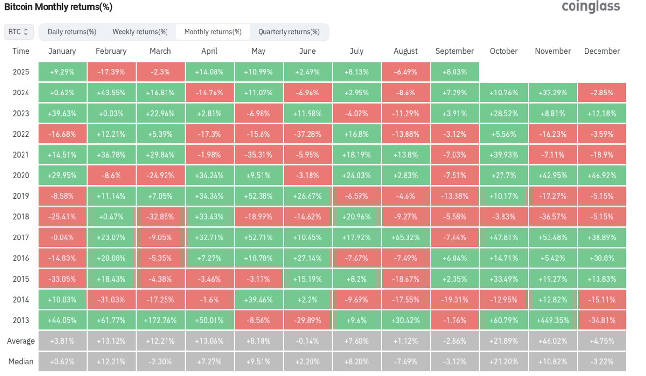The image size is (646, 376).
Task: Select the +449.35% November 2013 cell
Action: [552, 320]
